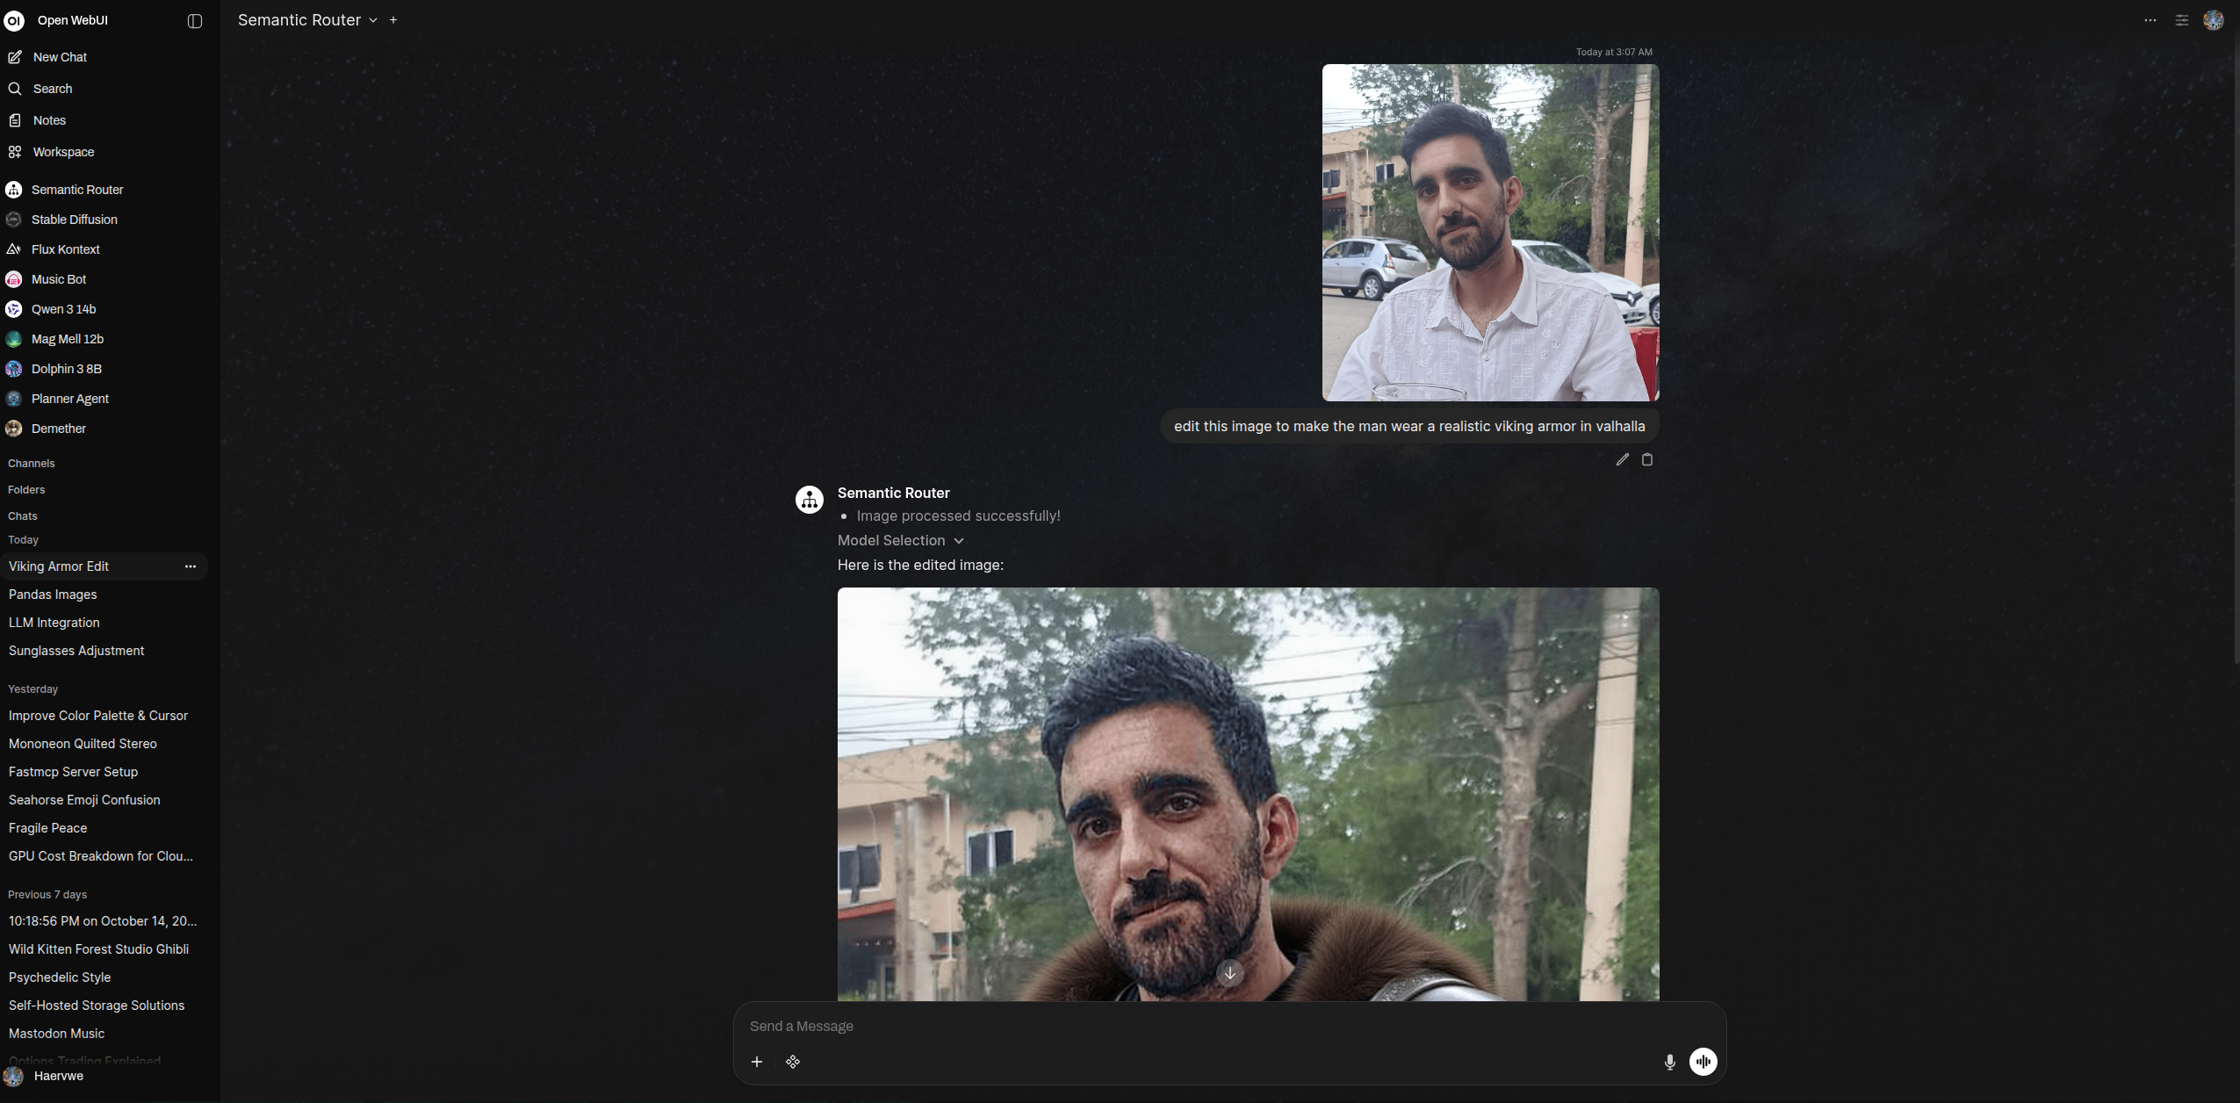
Task: Edit the user message with pencil icon
Action: tap(1622, 459)
